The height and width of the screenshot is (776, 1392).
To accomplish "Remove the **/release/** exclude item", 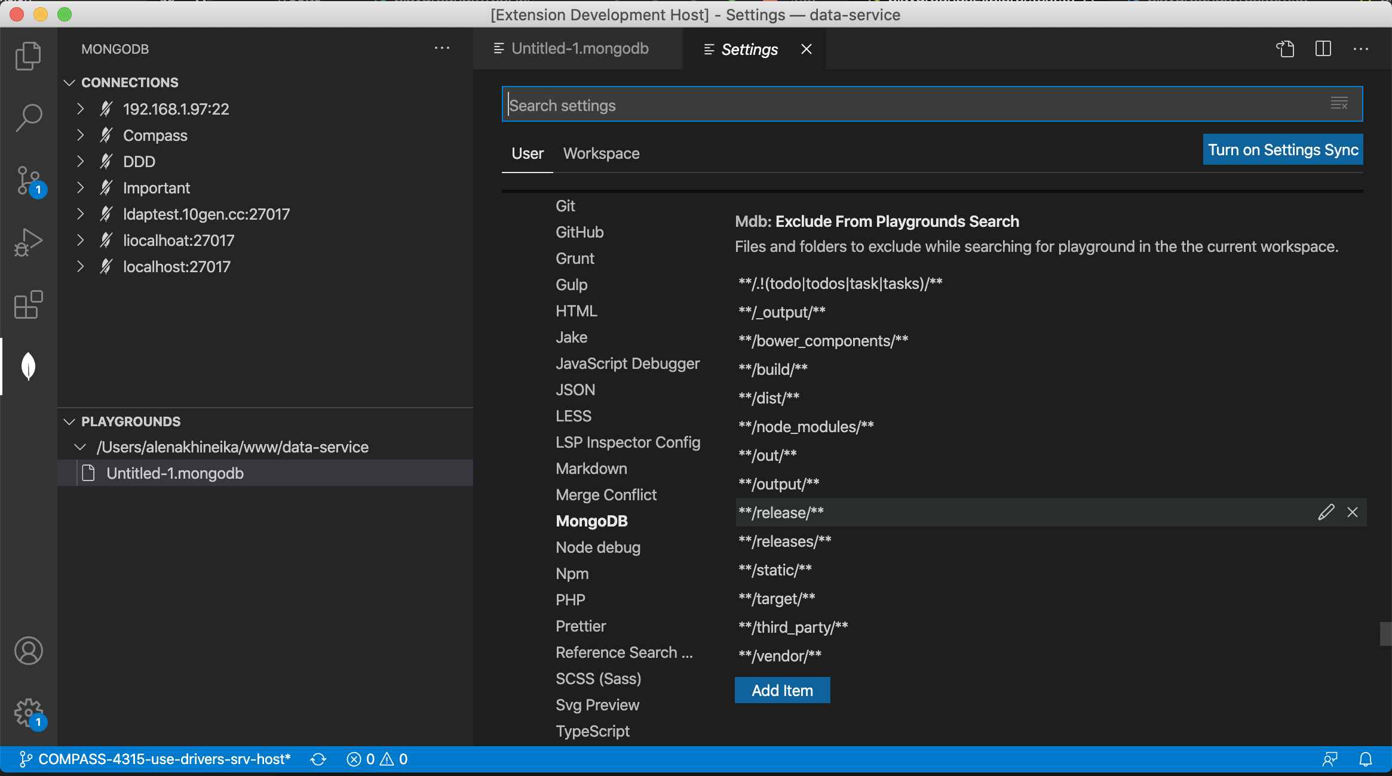I will coord(1353,512).
